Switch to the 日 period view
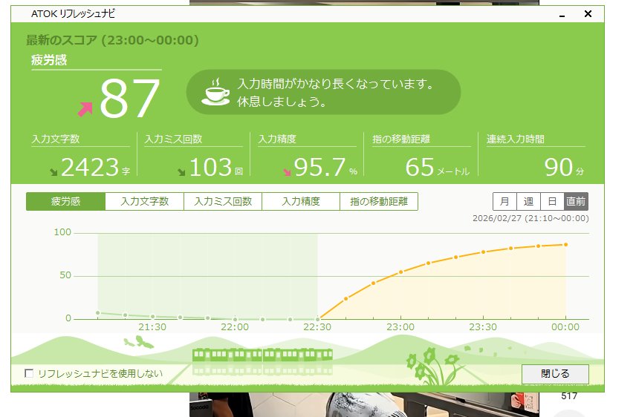The width and height of the screenshot is (636, 417). [x=552, y=202]
